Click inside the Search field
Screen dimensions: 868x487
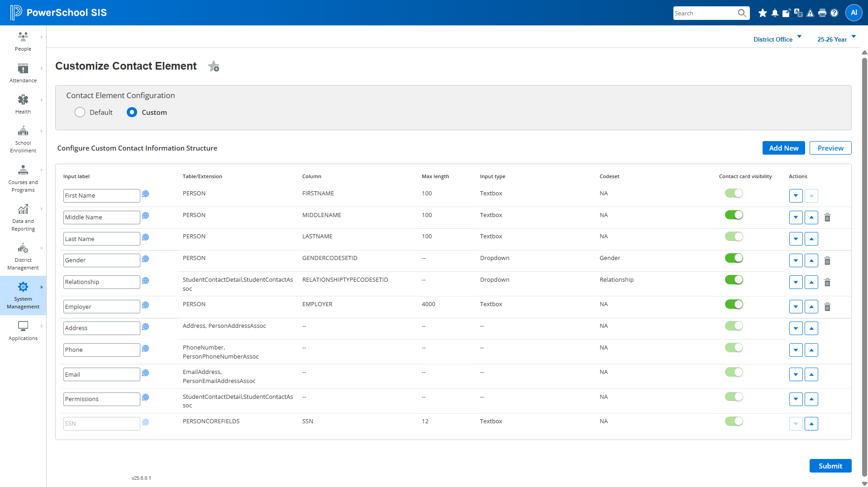706,13
